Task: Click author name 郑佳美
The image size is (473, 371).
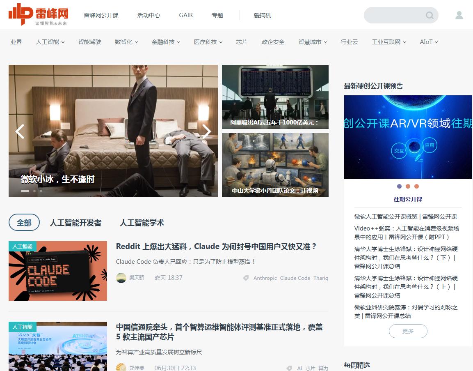Action: click(137, 368)
